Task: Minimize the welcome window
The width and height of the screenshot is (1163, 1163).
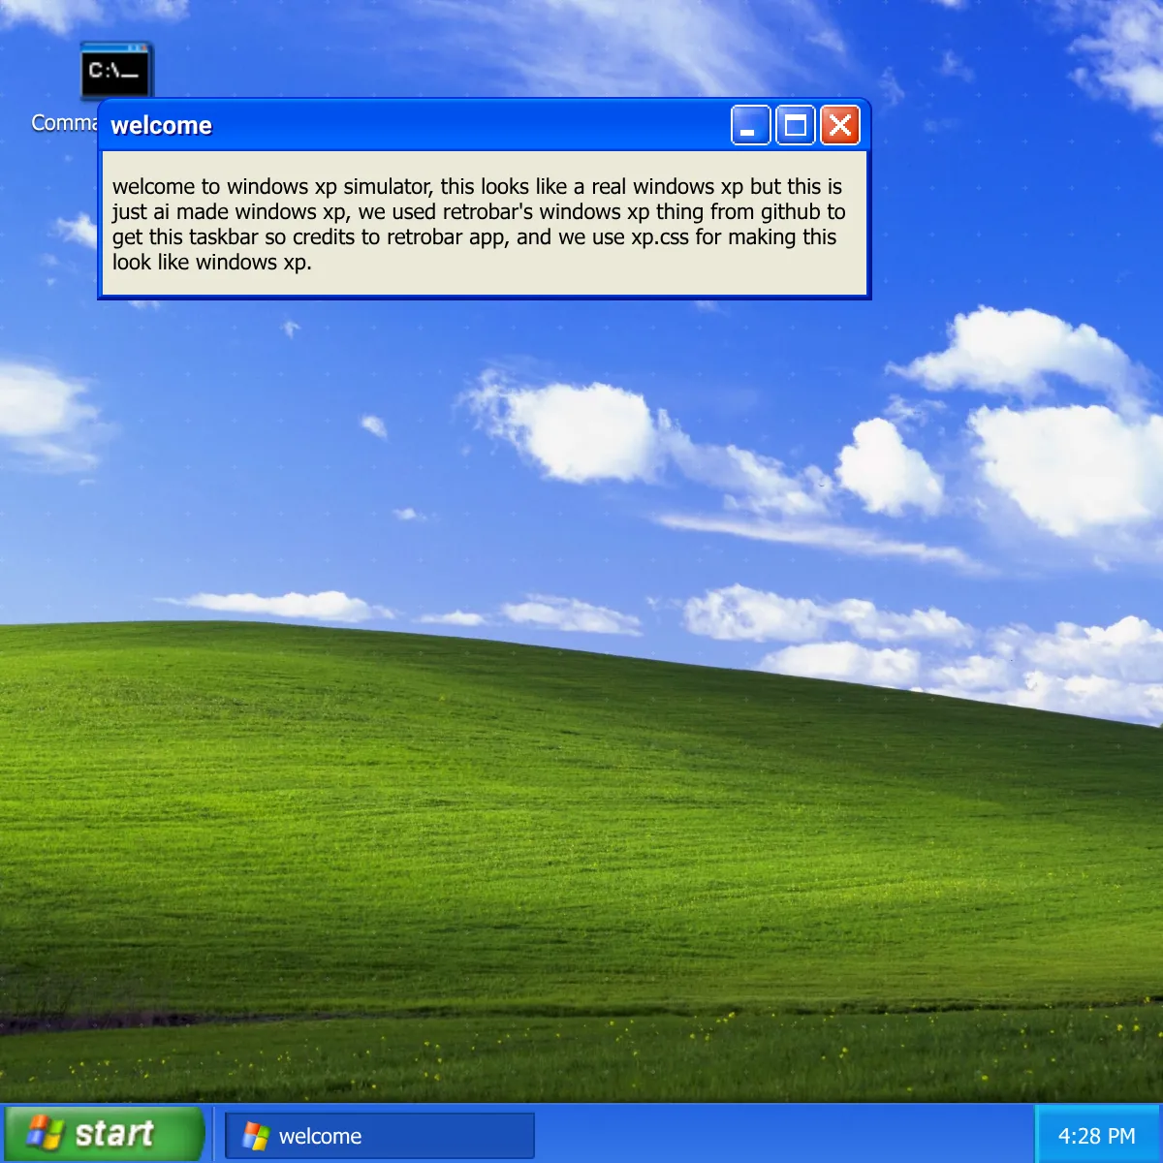Action: pos(751,126)
